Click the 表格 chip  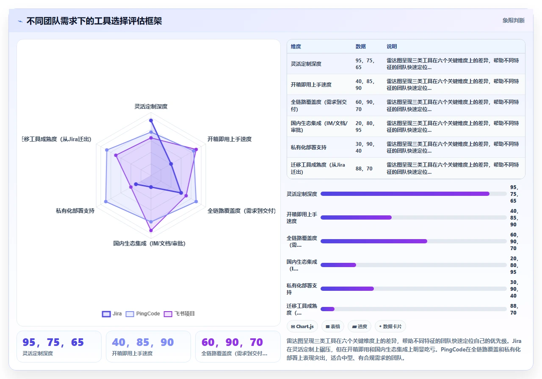coord(333,326)
